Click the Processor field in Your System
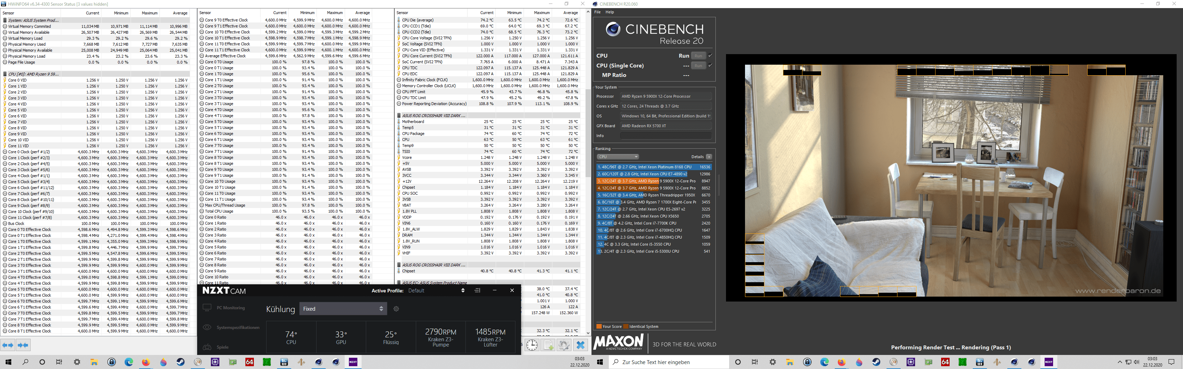Viewport: 1183px width, 369px height. [x=665, y=96]
